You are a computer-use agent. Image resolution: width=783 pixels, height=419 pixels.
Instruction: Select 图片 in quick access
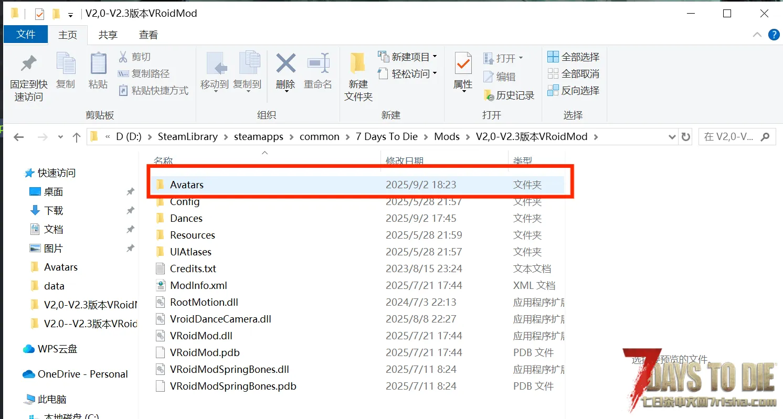click(x=53, y=249)
